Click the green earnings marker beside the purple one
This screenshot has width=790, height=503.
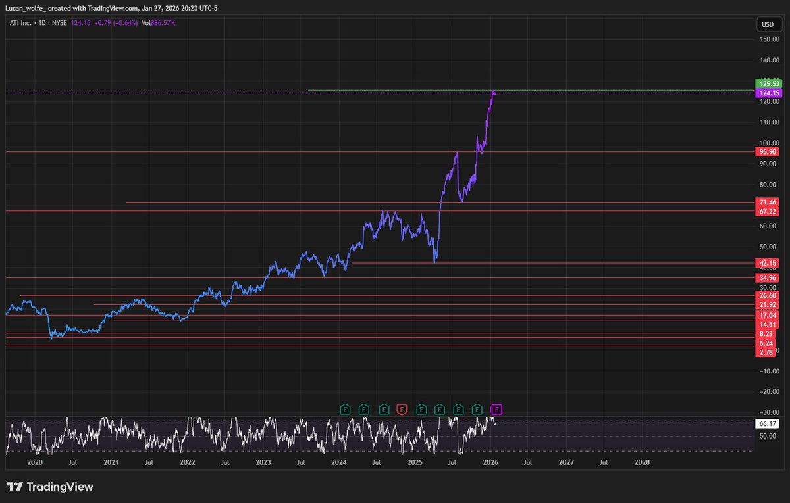point(478,410)
